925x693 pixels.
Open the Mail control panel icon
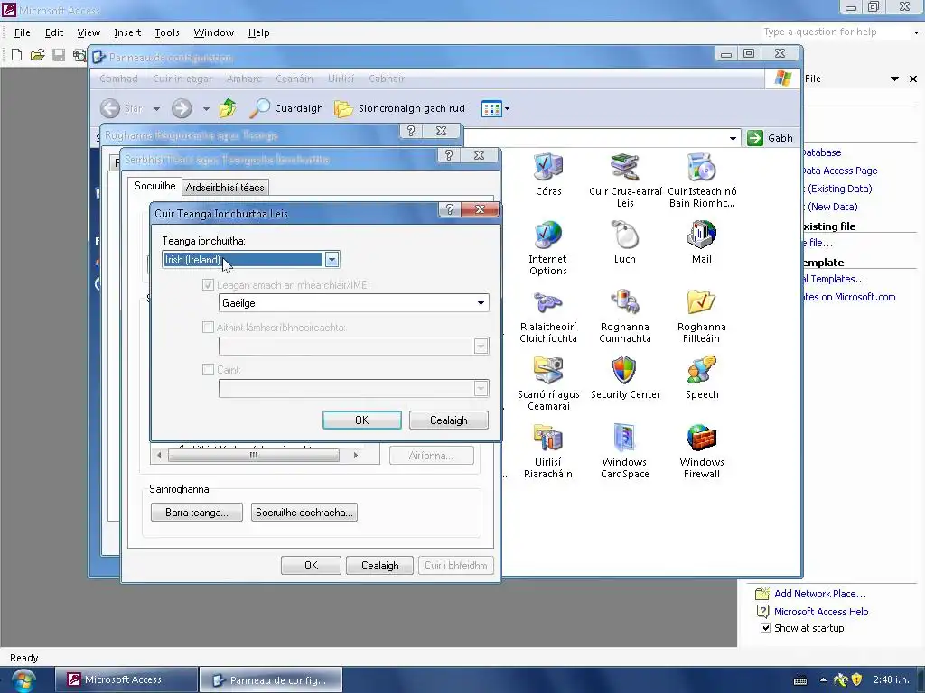701,242
